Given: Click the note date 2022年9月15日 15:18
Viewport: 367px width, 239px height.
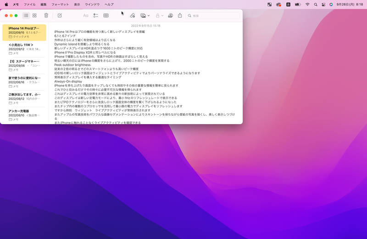Looking at the screenshot, I should [145, 26].
